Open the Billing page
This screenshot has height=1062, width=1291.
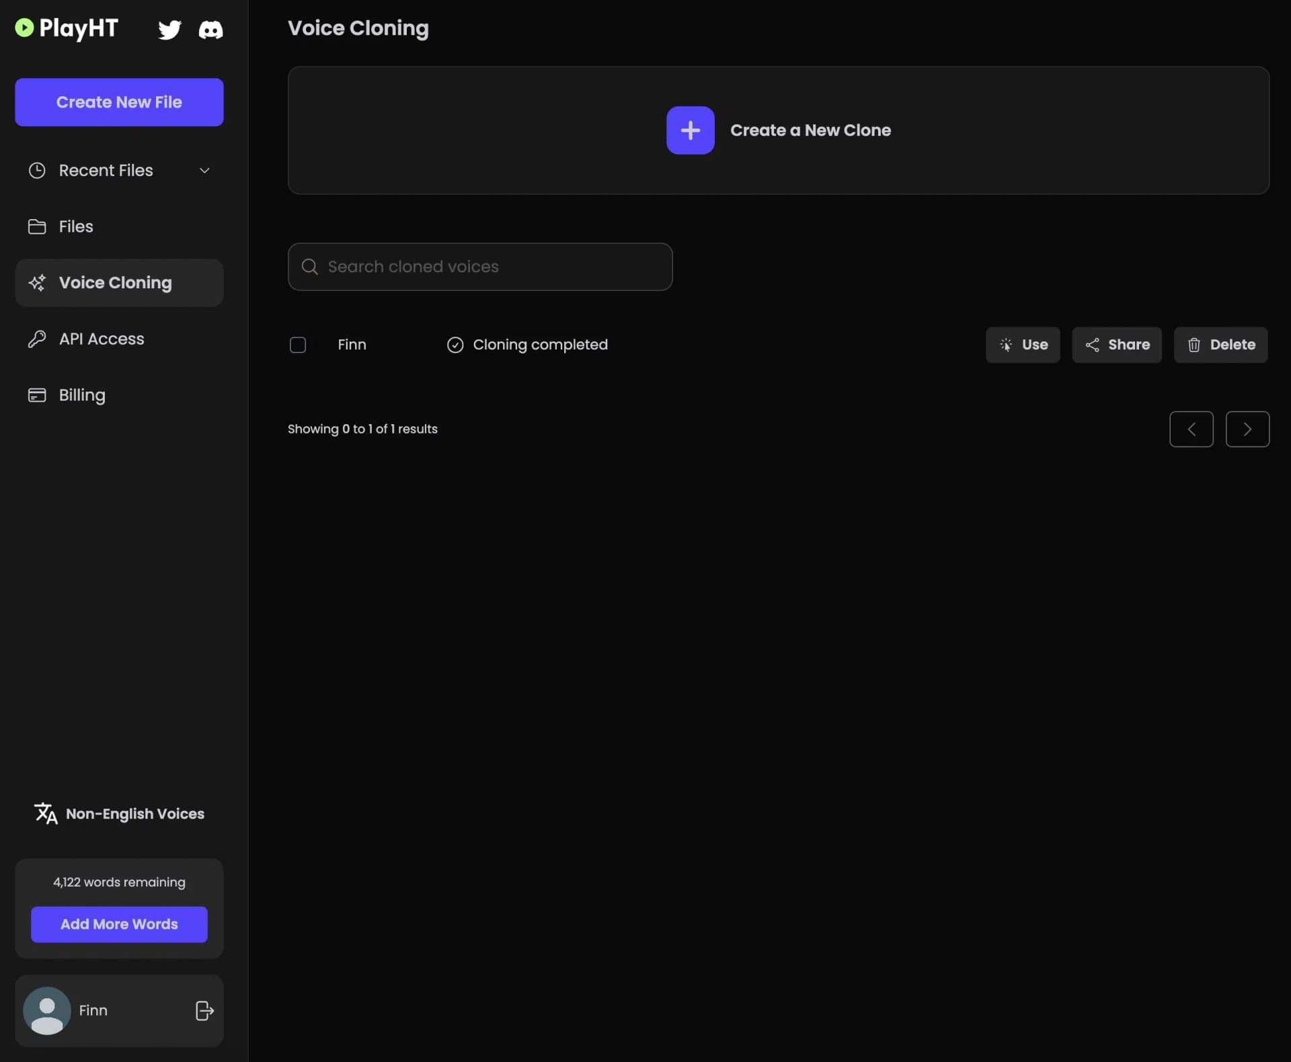click(82, 395)
